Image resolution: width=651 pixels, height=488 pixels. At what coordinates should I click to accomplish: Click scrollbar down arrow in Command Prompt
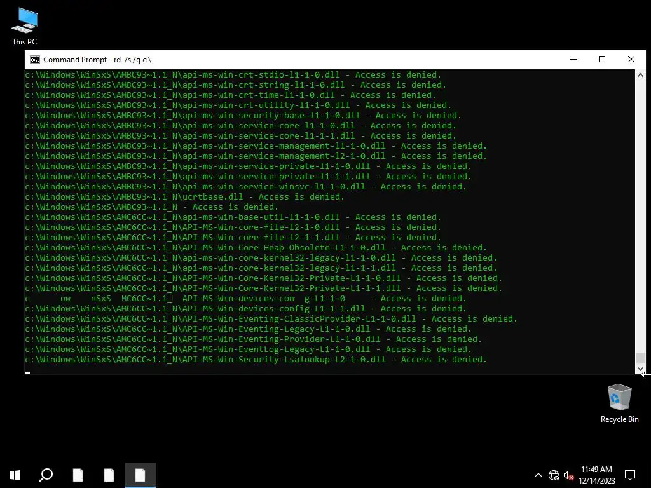point(640,369)
